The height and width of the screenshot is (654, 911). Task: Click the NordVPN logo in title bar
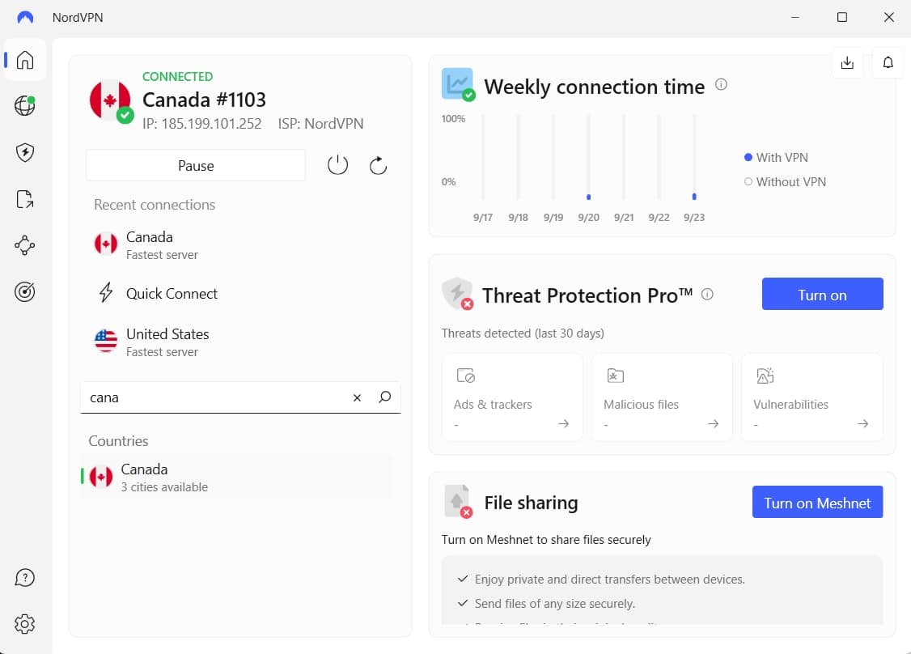(25, 18)
